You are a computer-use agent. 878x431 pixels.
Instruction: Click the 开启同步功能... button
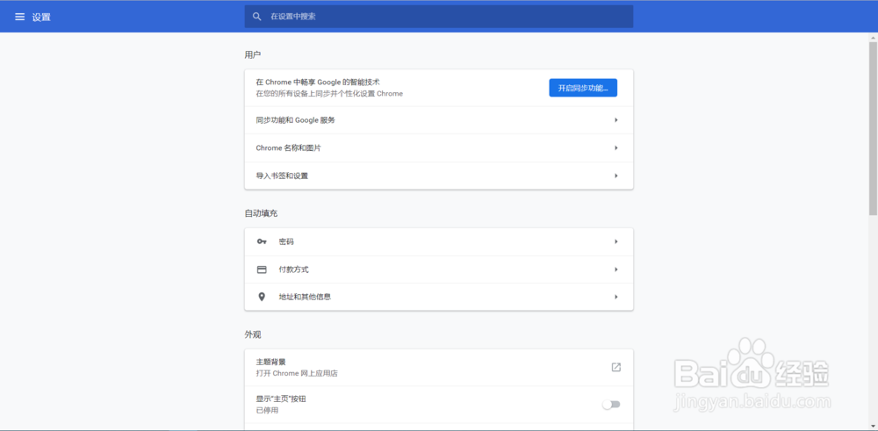coord(583,88)
